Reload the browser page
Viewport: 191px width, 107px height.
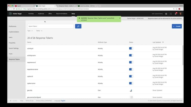pyautogui.click(x=14, y=9)
